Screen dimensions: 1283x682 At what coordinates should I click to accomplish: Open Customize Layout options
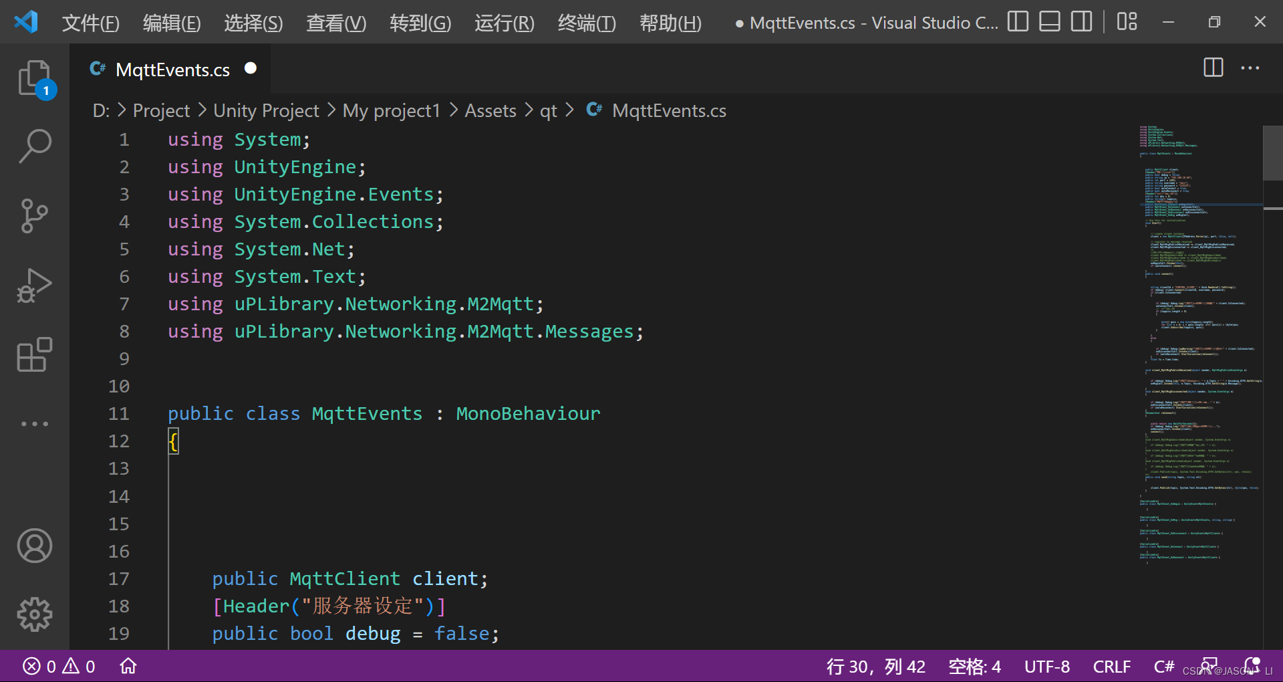1126,21
